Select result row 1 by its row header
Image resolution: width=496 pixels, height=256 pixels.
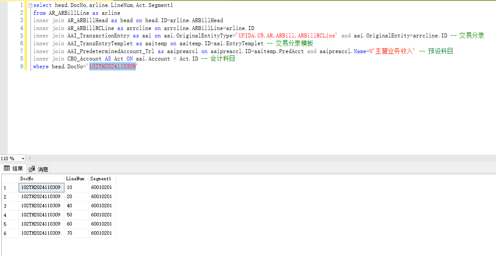[10, 188]
